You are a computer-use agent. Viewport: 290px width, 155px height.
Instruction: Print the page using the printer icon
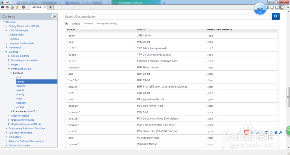coord(12,7)
